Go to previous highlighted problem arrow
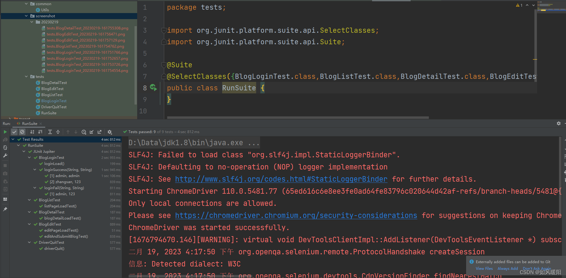Screen dimensions: 566x278 (x=527, y=5)
